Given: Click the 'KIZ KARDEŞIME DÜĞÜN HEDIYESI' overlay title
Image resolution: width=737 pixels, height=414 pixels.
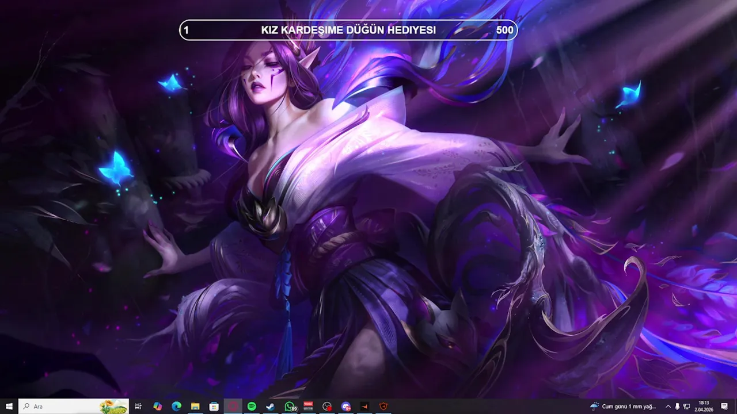Looking at the screenshot, I should pos(348,30).
